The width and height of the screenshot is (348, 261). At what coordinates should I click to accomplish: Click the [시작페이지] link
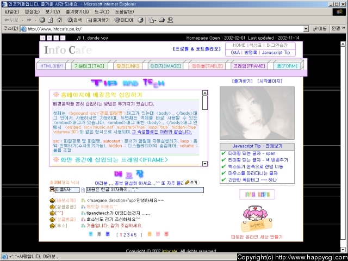coord(270,81)
